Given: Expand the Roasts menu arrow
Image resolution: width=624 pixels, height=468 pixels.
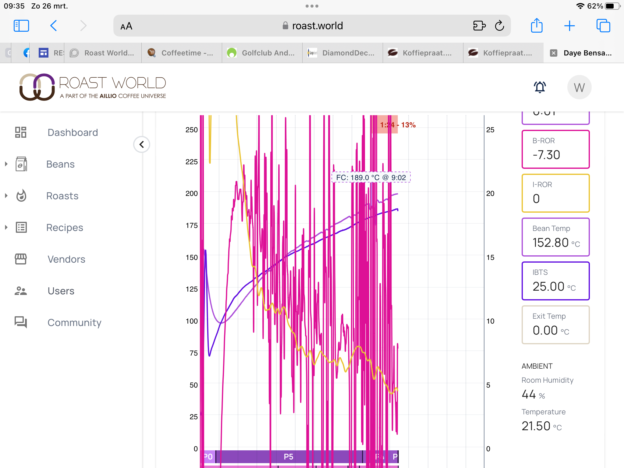Looking at the screenshot, I should [x=6, y=196].
